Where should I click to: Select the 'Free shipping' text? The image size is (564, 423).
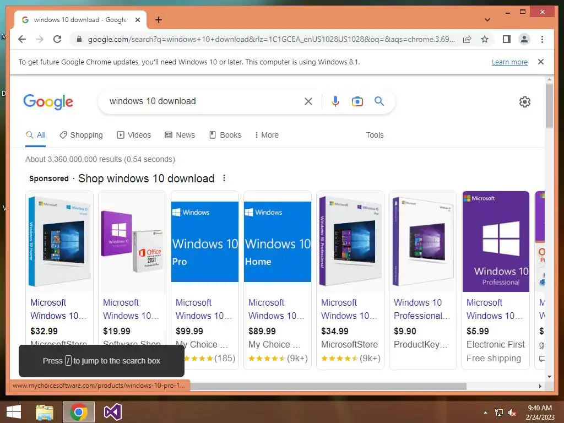(x=493, y=358)
